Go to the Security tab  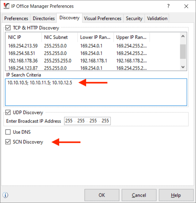[x=134, y=18]
